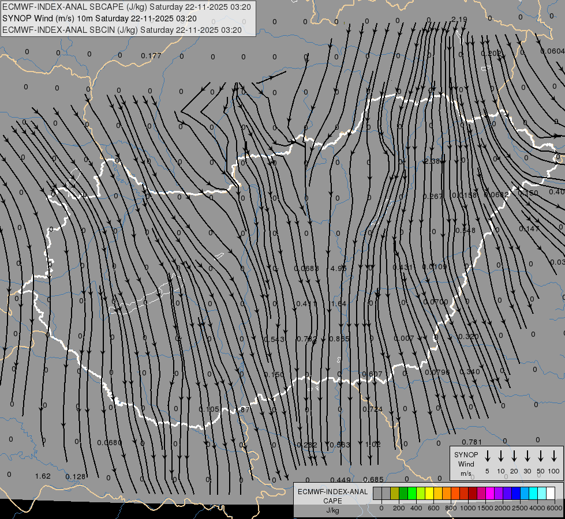Click the 0.411 value on the map
Image resolution: width=565 pixels, height=519 pixels.
click(306, 304)
